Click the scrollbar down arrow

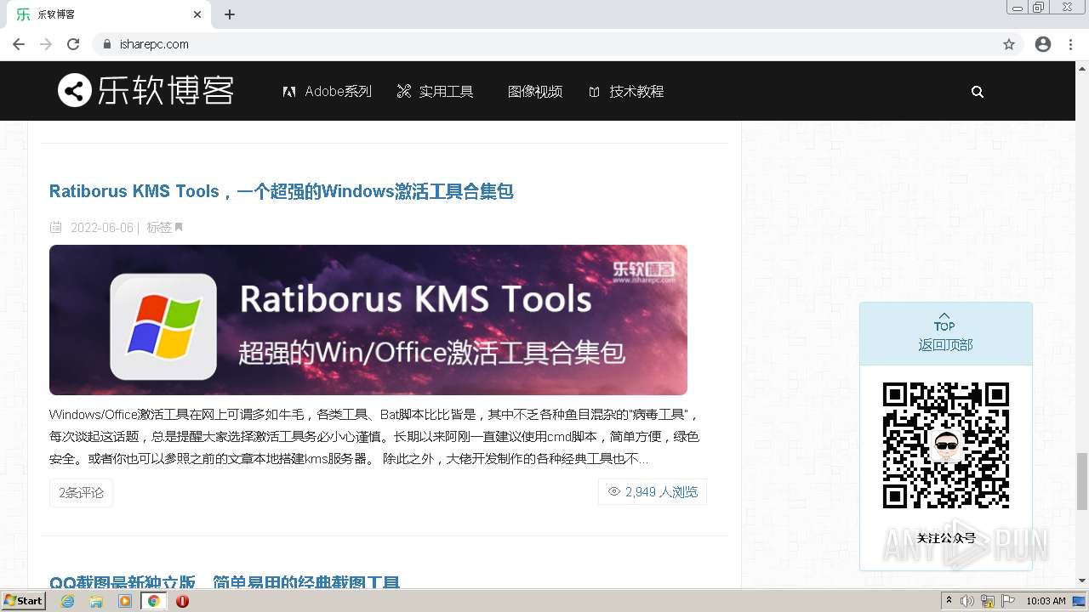[1081, 581]
